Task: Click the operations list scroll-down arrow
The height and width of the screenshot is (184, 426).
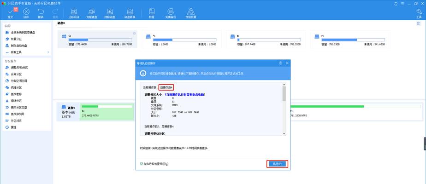Action: pos(284,133)
